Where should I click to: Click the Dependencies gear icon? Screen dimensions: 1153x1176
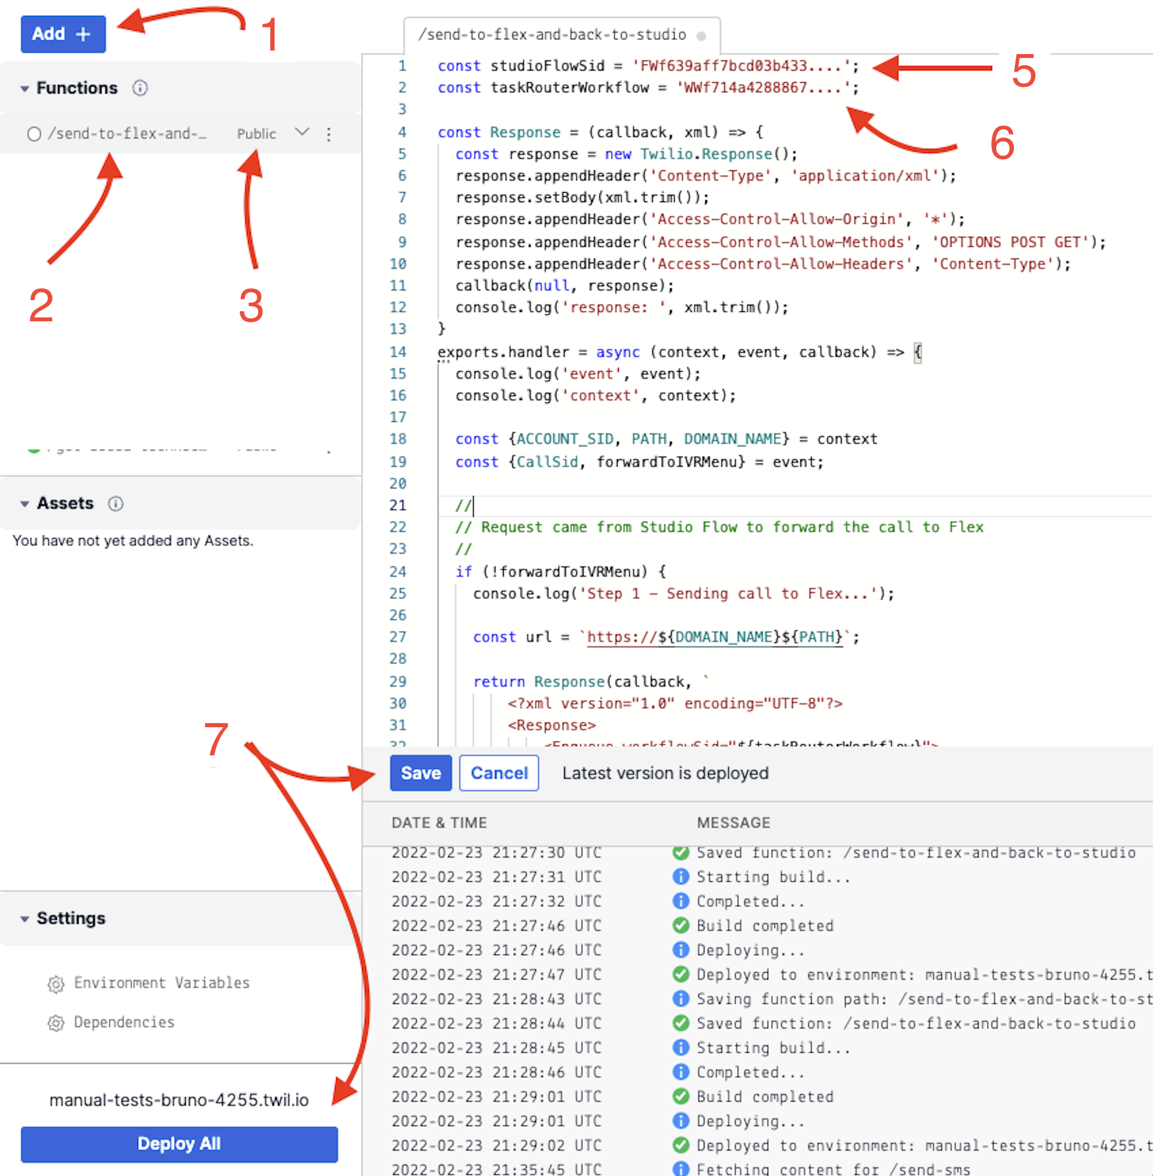click(56, 1023)
